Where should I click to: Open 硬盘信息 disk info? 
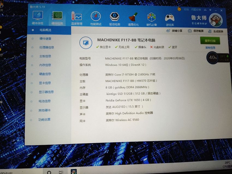[x=45, y=74]
